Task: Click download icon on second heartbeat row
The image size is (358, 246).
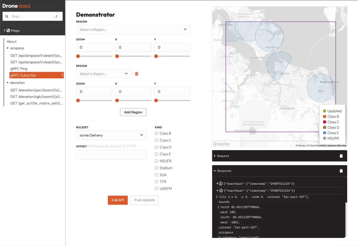Action: [x=221, y=191]
